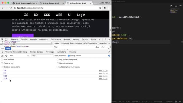Screen dimensions: 183x103
Task: Click the console filter input field
Action: [42, 56]
